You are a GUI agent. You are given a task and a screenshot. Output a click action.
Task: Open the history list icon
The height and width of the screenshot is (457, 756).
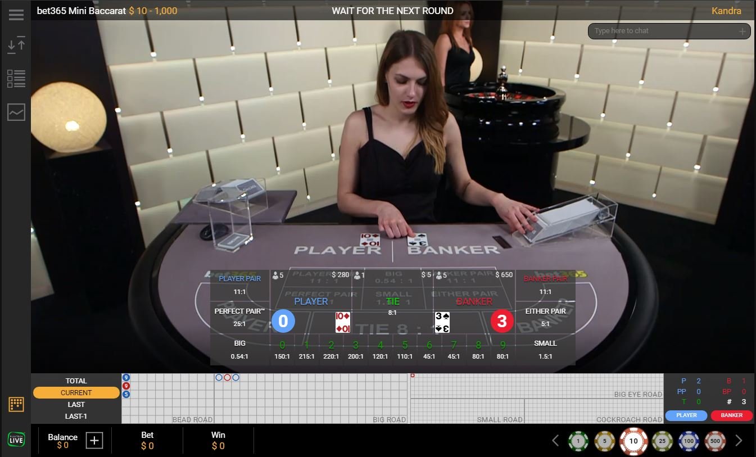tap(16, 79)
